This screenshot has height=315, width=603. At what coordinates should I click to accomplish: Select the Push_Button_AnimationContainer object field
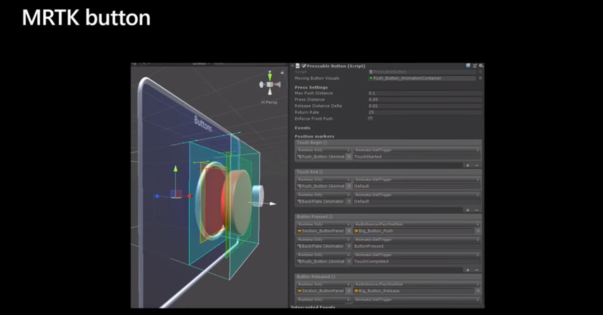click(x=422, y=78)
